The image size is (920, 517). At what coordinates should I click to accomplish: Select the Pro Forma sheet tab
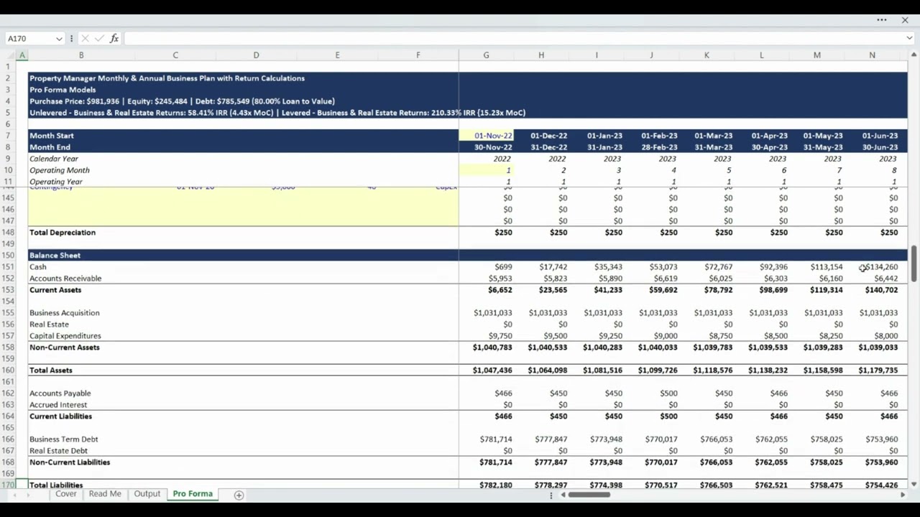pyautogui.click(x=193, y=494)
